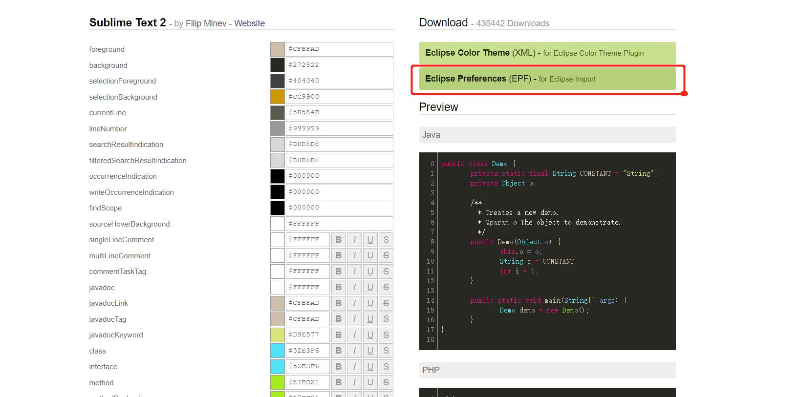
Task: Open the author's Website link
Action: click(x=249, y=23)
